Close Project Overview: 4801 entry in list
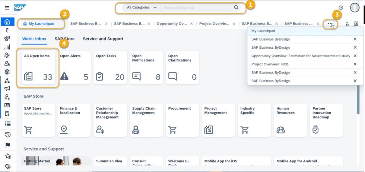The height and width of the screenshot is (172, 365). point(355,64)
